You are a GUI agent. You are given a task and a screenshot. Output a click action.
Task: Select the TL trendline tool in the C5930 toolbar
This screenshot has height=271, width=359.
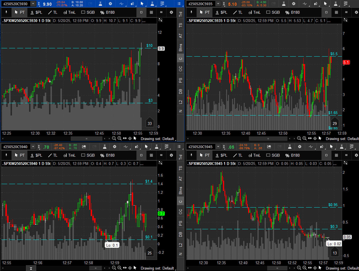point(53,12)
